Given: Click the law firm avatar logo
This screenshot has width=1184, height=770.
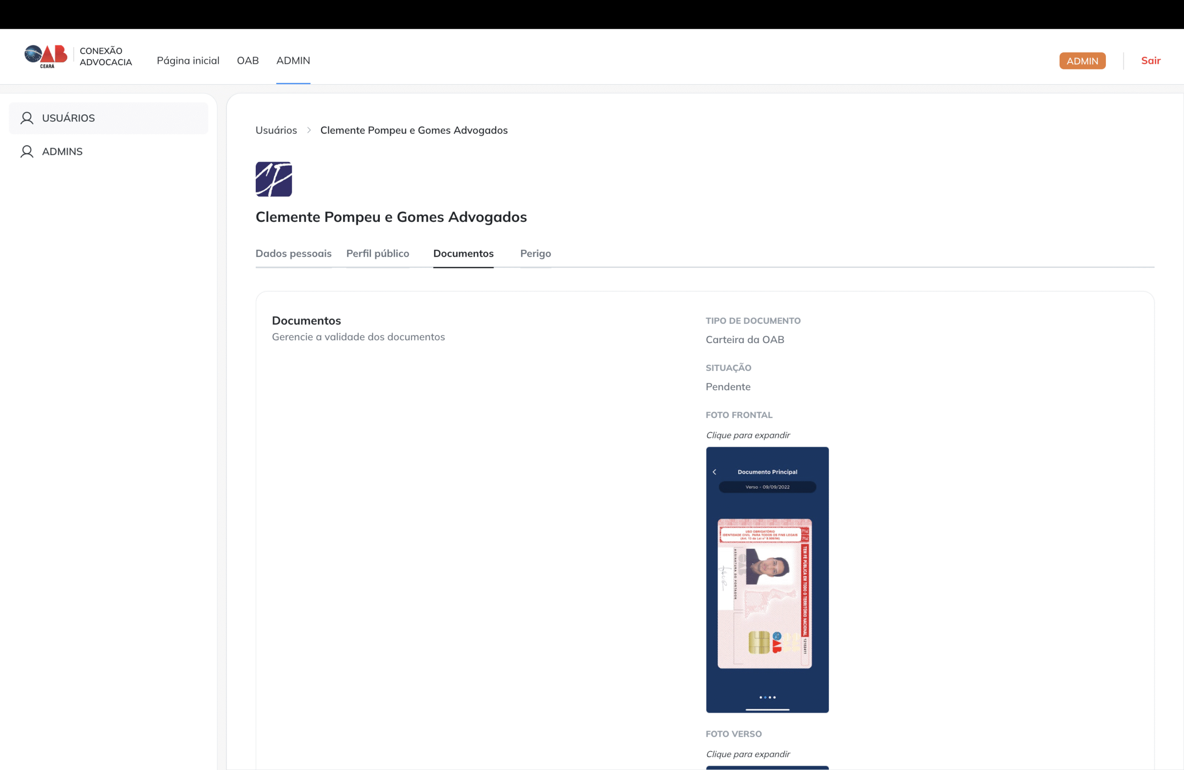Looking at the screenshot, I should [x=274, y=179].
